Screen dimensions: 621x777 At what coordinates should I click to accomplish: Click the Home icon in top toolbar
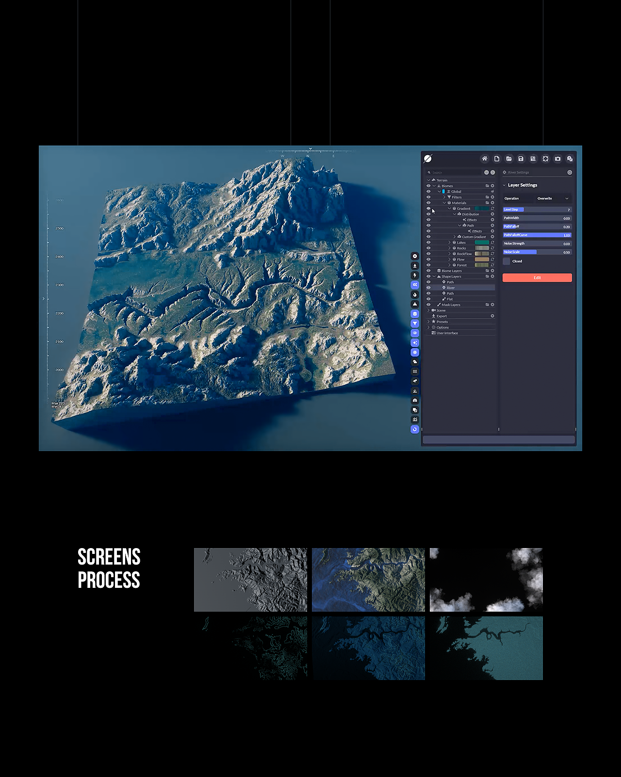click(x=484, y=159)
